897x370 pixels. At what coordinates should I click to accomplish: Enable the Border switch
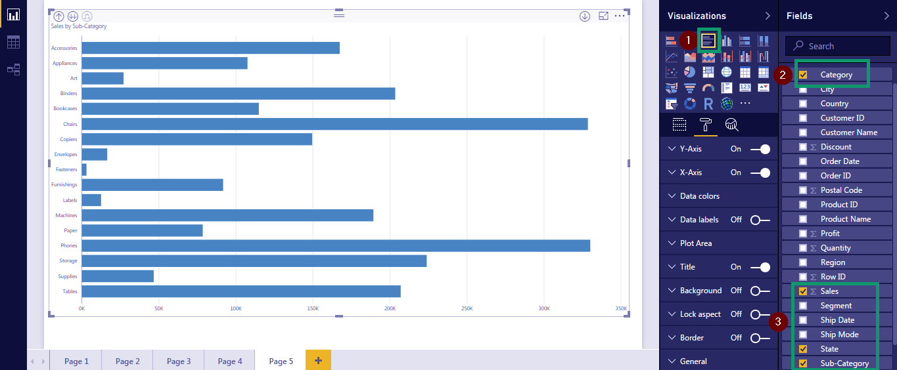click(760, 338)
